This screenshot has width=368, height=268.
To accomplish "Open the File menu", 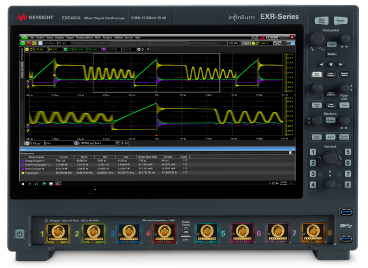I will point(31,37).
